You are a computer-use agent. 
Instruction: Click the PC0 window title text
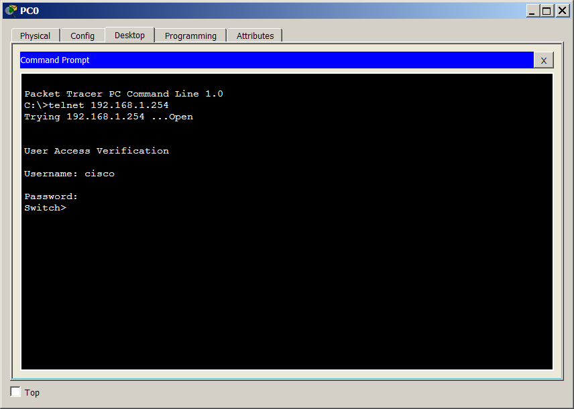click(x=30, y=11)
